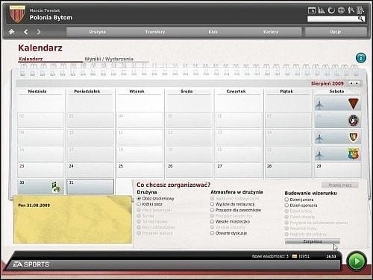The height and width of the screenshot is (280, 373).
Task: Select the money event icon on day 30
Action: pos(56,187)
